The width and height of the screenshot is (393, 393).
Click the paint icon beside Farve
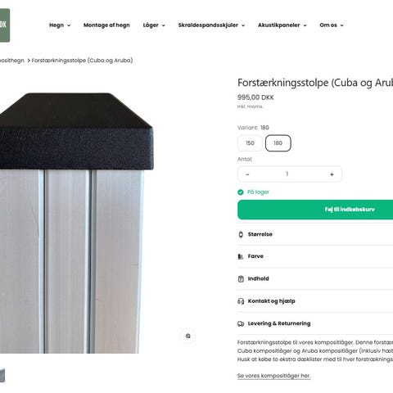coord(241,256)
